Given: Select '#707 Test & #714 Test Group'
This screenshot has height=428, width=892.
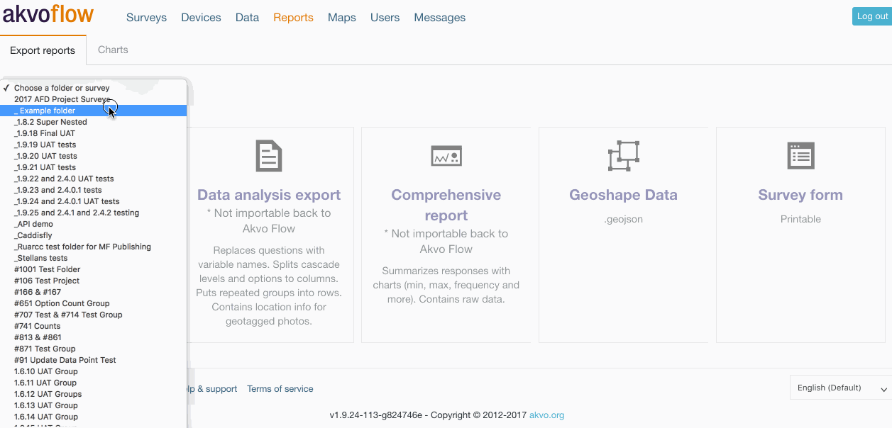Looking at the screenshot, I should pos(94,315).
